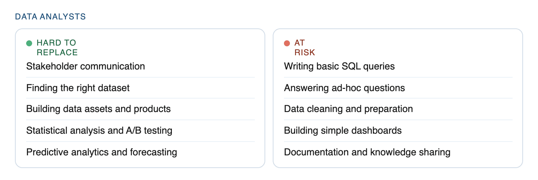Click Writing basic SQL queries
Screen dimensions: 538x180
339,66
